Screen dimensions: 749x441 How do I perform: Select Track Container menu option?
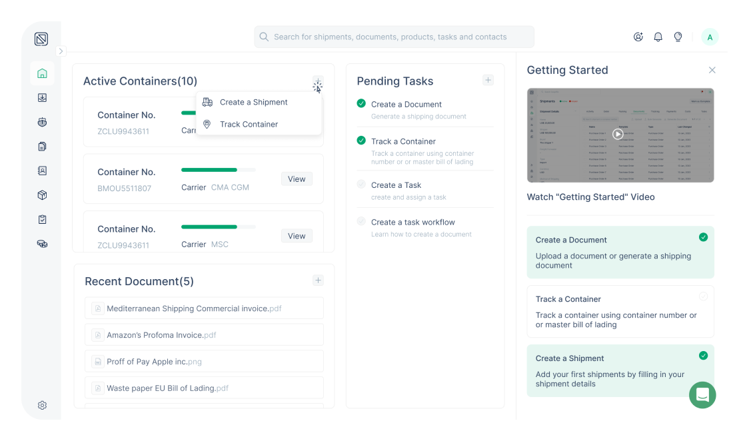[249, 125]
